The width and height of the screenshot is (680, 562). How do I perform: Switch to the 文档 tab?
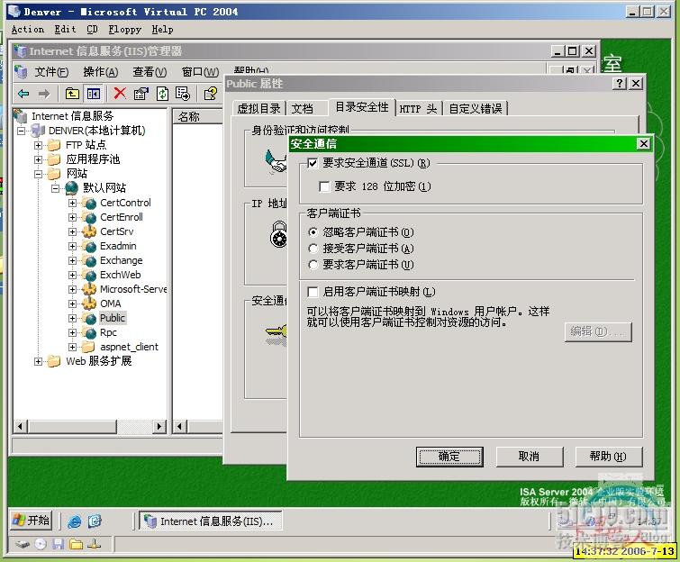[303, 108]
